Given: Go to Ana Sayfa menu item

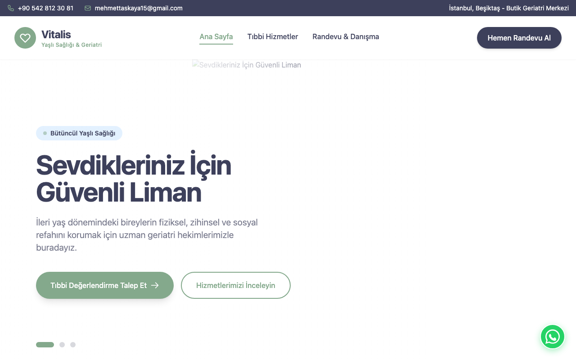Looking at the screenshot, I should tap(216, 37).
